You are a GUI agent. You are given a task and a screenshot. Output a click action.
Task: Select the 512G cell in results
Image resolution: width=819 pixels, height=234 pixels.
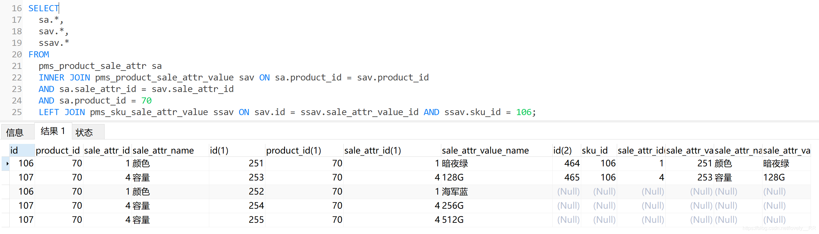coord(453,220)
